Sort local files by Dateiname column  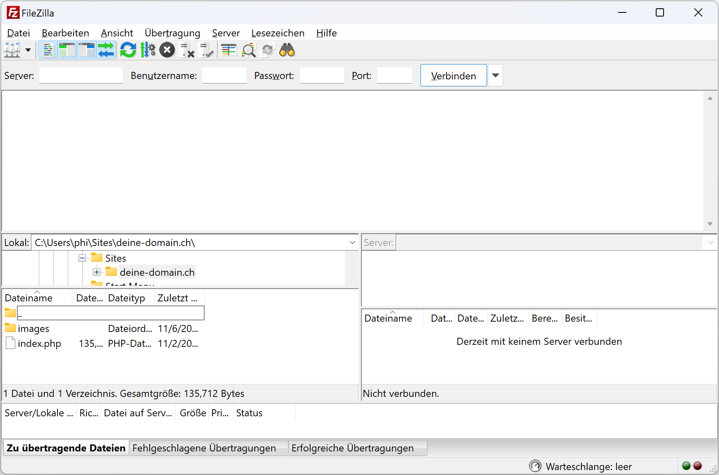pos(37,298)
